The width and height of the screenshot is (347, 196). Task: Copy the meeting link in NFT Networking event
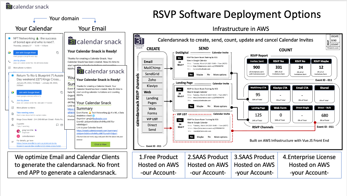click(58, 53)
